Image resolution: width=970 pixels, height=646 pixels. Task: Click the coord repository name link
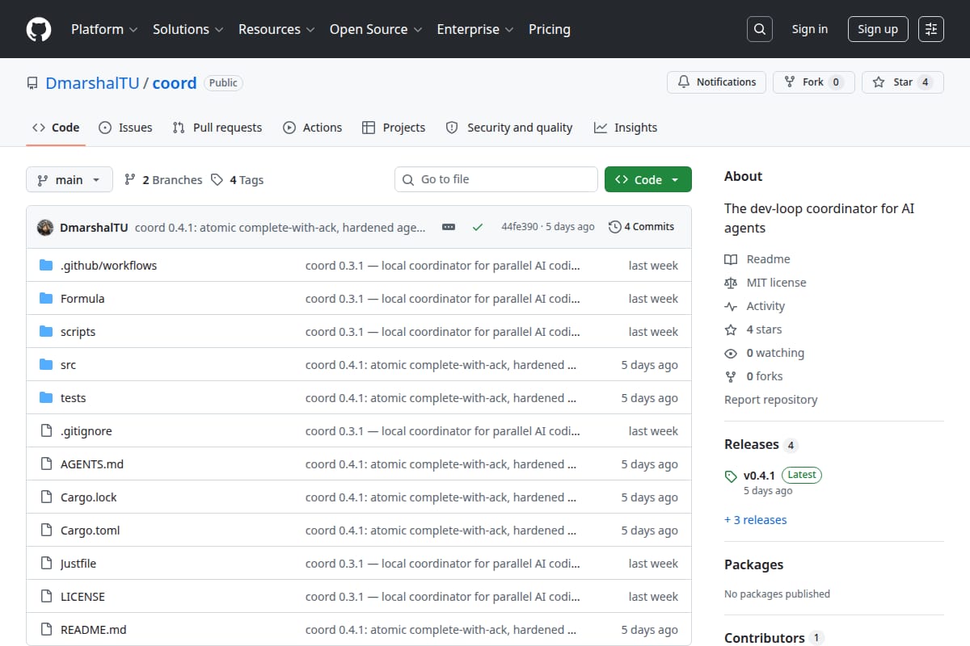[175, 82]
